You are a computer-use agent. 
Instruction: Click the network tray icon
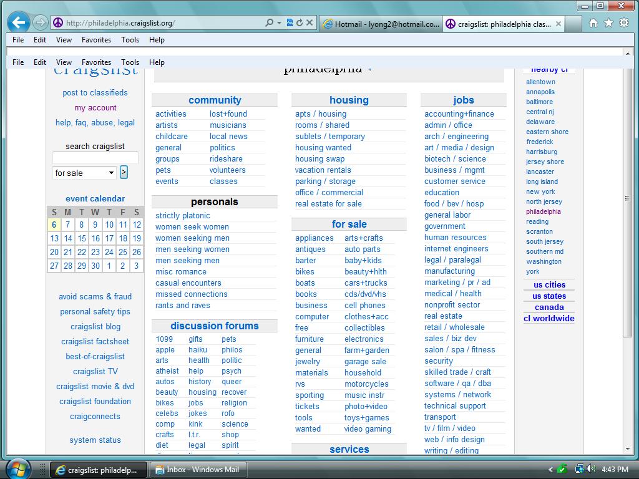(579, 469)
